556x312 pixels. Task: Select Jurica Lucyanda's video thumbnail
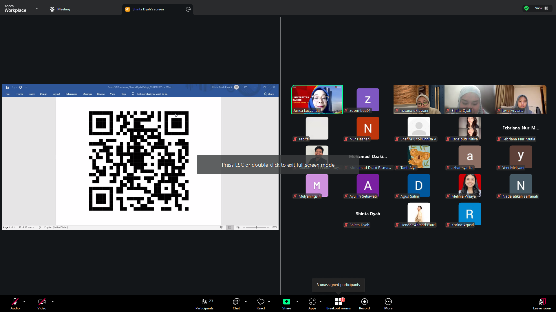pyautogui.click(x=317, y=99)
